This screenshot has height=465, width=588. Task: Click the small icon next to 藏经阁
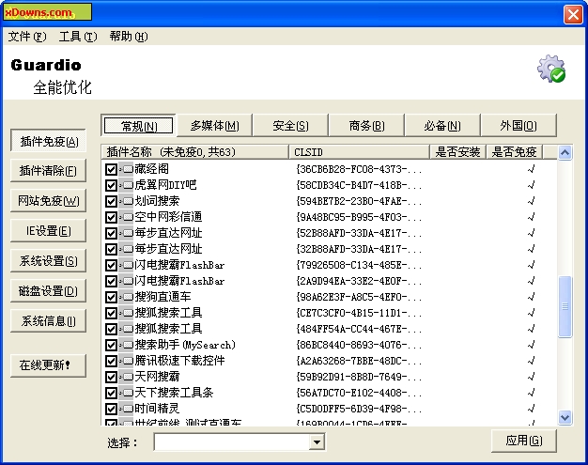128,169
